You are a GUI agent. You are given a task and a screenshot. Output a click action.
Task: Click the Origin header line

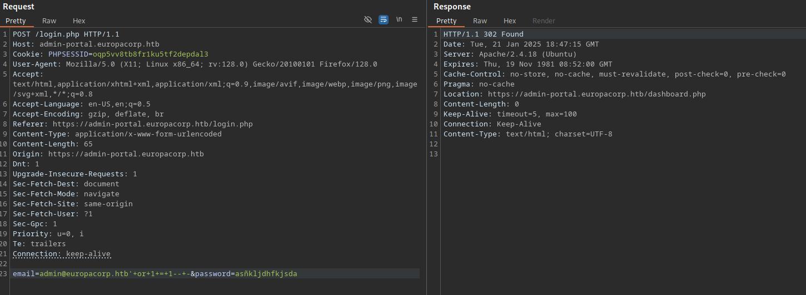coord(108,154)
